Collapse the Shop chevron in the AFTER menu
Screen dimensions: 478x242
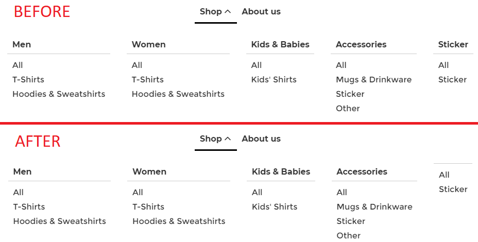(x=228, y=139)
